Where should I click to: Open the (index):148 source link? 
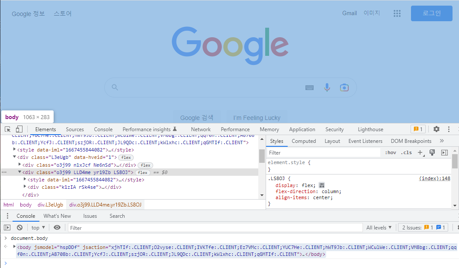coord(435,178)
